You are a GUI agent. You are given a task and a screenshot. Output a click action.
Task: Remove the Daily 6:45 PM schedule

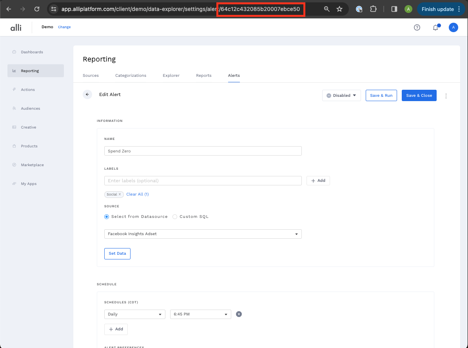click(x=239, y=314)
